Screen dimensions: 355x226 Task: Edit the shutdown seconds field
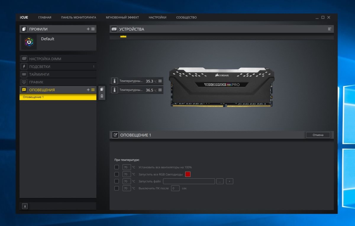tap(175, 188)
